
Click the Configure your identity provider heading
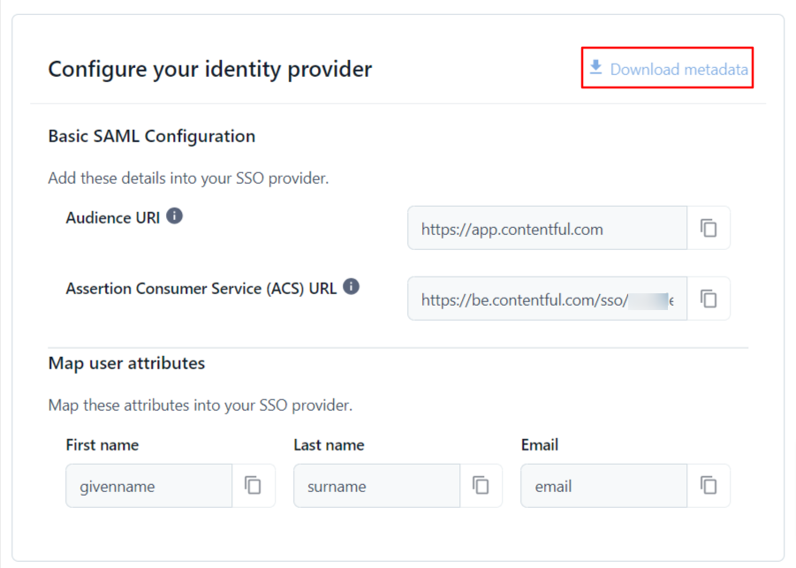209,69
